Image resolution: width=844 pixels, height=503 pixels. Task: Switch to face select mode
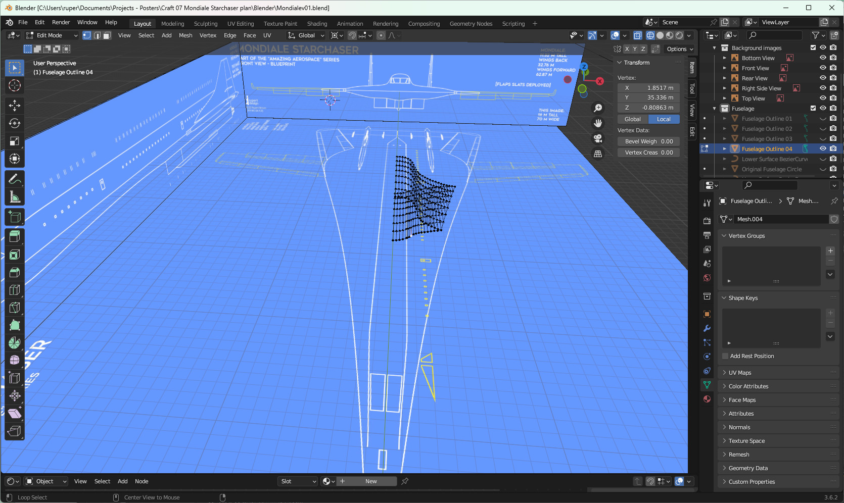point(107,35)
